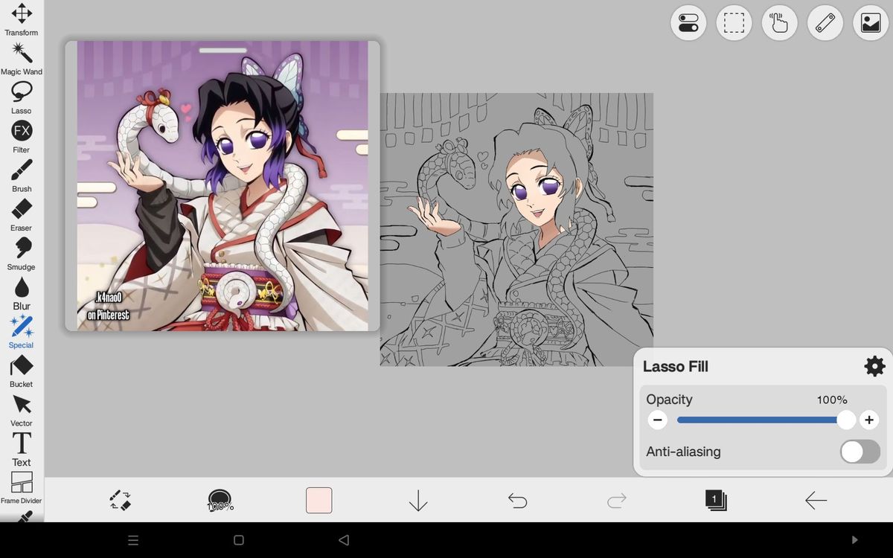Select the Lasso tool
The image size is (893, 558).
(x=22, y=97)
